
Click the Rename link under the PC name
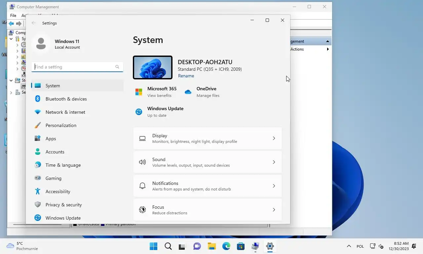(x=186, y=76)
